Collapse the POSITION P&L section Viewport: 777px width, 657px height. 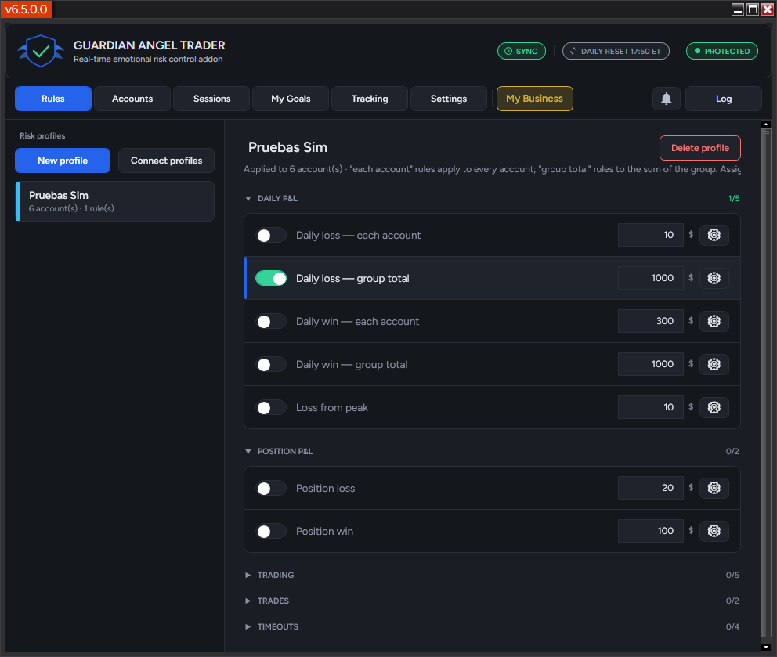click(x=248, y=451)
